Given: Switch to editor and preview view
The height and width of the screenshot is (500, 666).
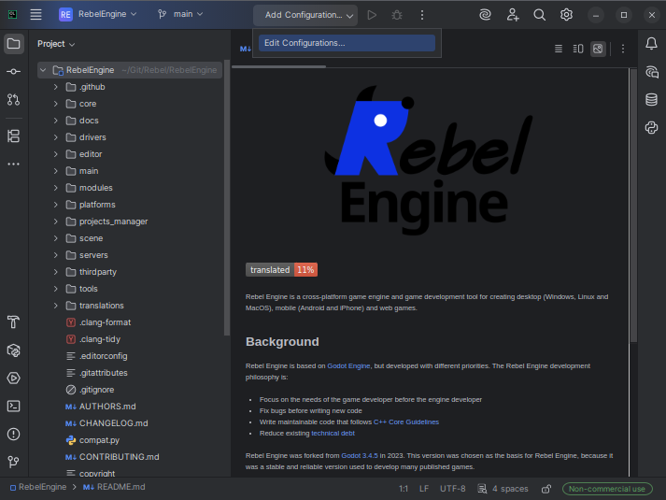Looking at the screenshot, I should [x=578, y=49].
